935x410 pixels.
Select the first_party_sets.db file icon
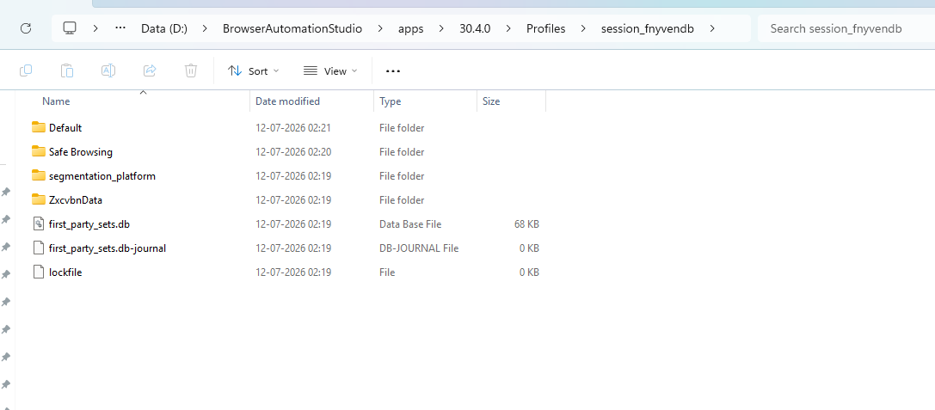pos(39,224)
